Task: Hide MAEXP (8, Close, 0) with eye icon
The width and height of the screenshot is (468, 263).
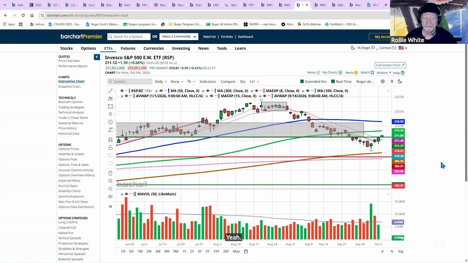Action: (x=256, y=91)
